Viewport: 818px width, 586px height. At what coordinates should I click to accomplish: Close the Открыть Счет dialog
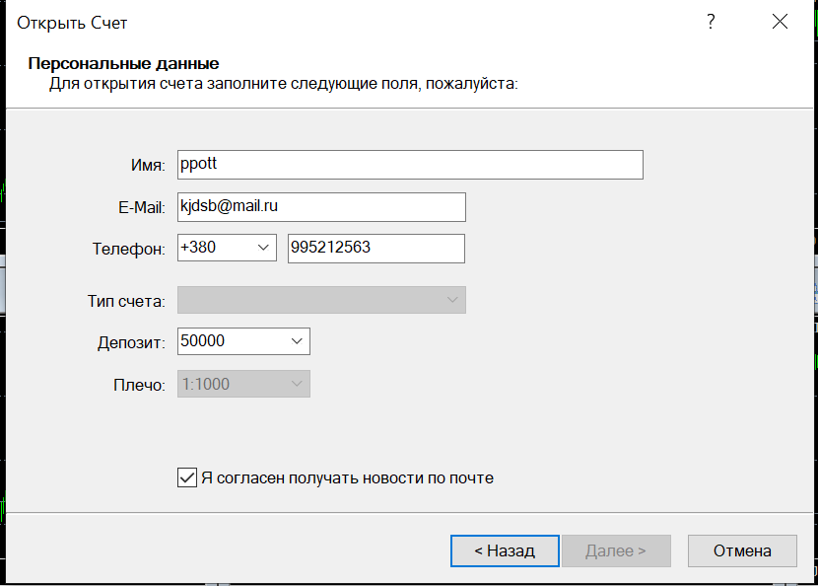coord(780,22)
